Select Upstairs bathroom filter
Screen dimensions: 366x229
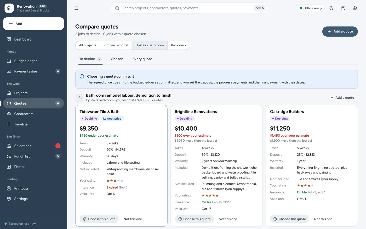point(150,45)
